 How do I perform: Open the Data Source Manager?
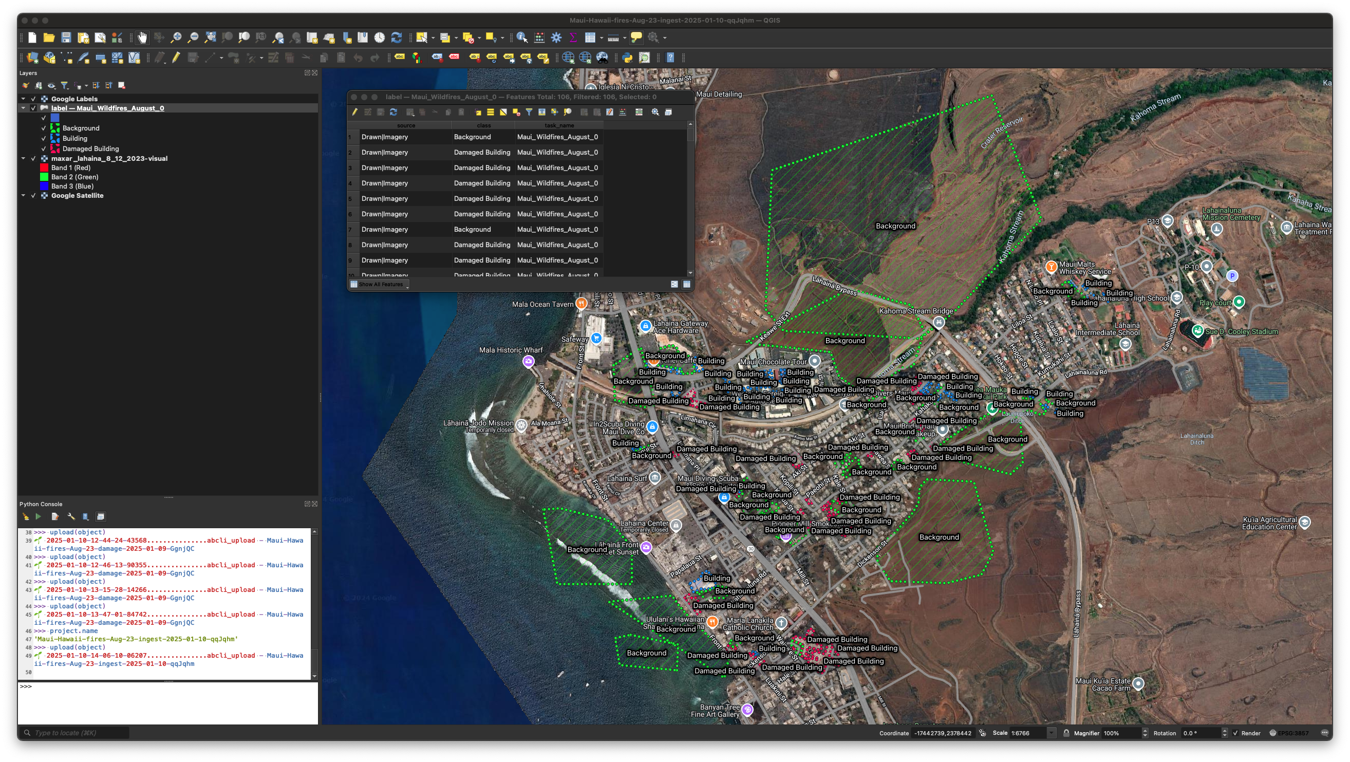tap(32, 58)
